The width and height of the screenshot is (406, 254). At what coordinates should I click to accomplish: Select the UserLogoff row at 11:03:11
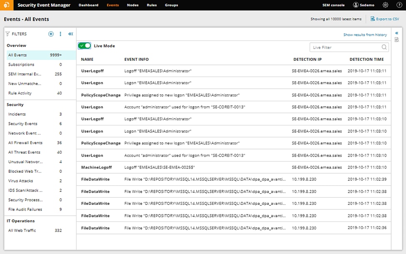[234, 71]
